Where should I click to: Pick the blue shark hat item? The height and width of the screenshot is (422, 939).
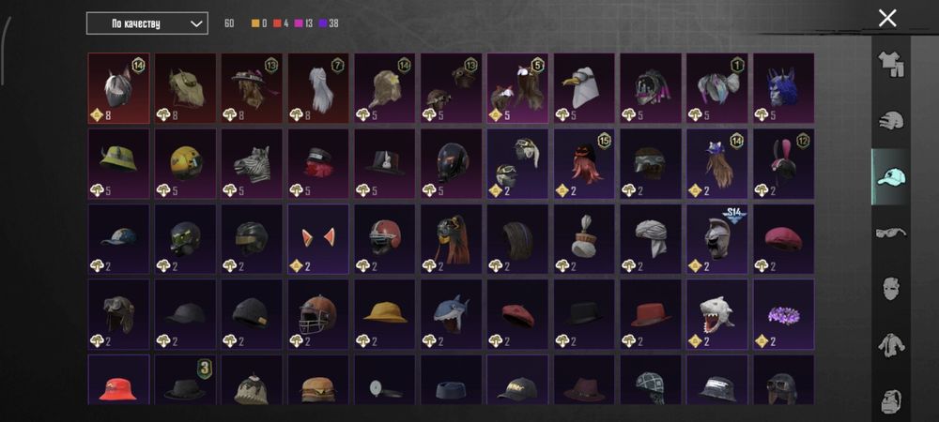pos(451,314)
